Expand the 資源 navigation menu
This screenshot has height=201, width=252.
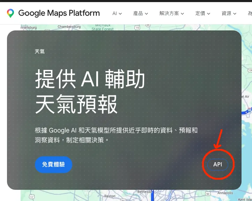(229, 14)
